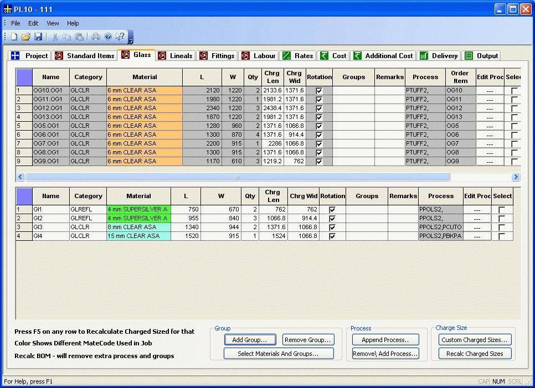The height and width of the screenshot is (388, 535).
Task: Click the Save floppy disk icon
Action: 38,37
